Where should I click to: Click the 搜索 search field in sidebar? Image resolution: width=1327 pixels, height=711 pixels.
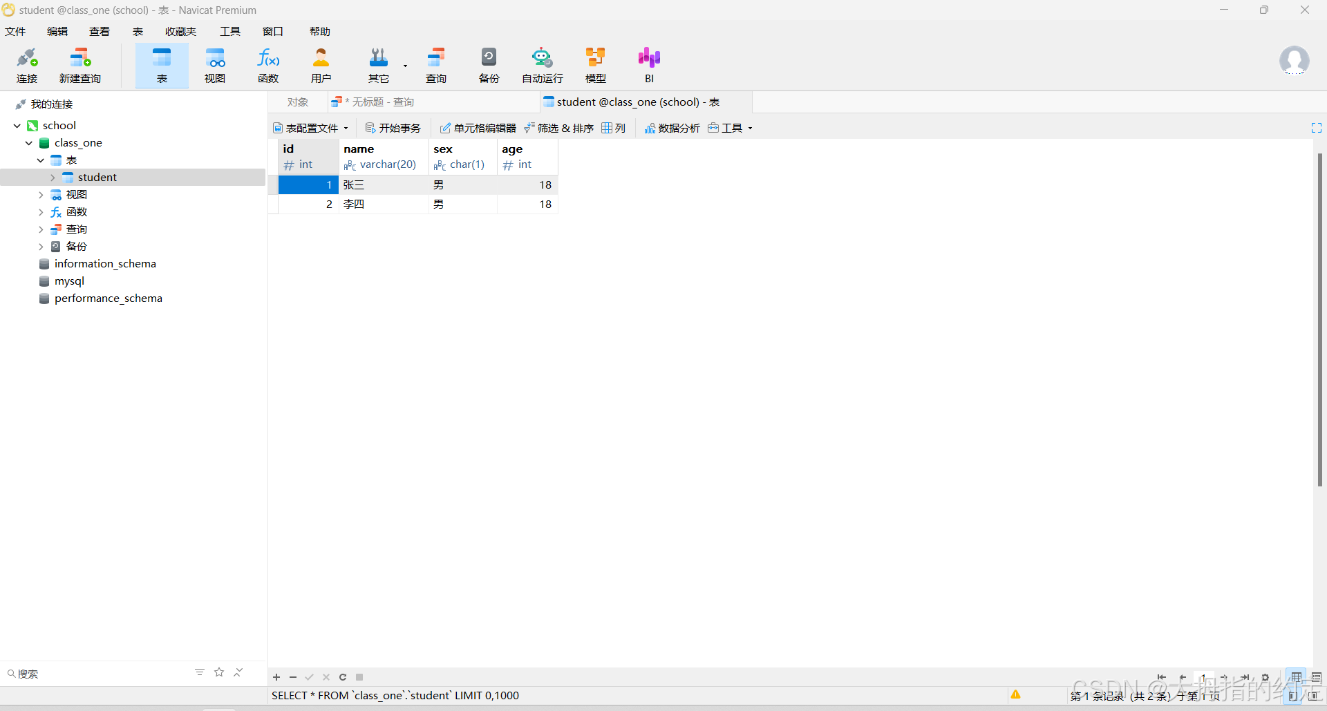pyautogui.click(x=97, y=674)
